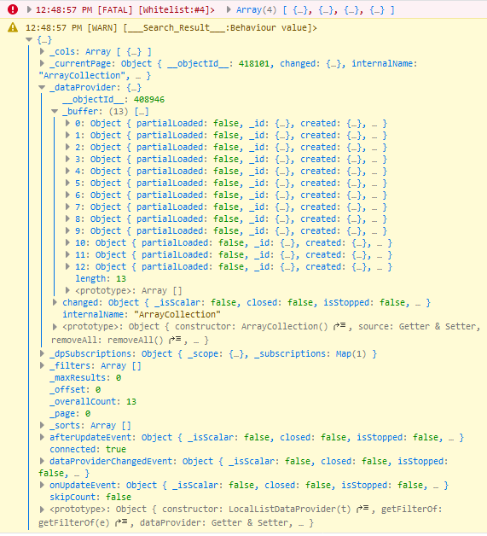Click the 'skipCount: false' property
The height and width of the screenshot is (536, 487).
[x=90, y=497]
